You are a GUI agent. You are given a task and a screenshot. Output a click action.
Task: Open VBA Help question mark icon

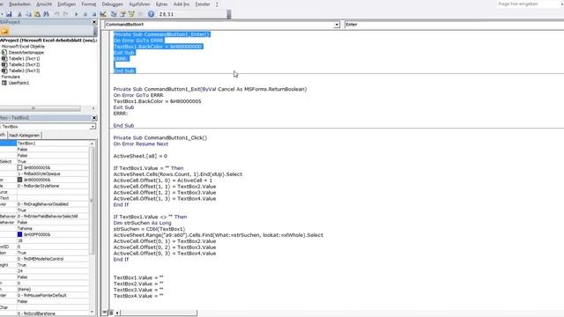pyautogui.click(x=151, y=14)
